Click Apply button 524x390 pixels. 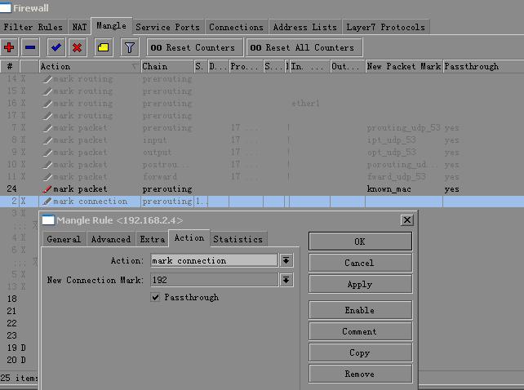coord(360,284)
